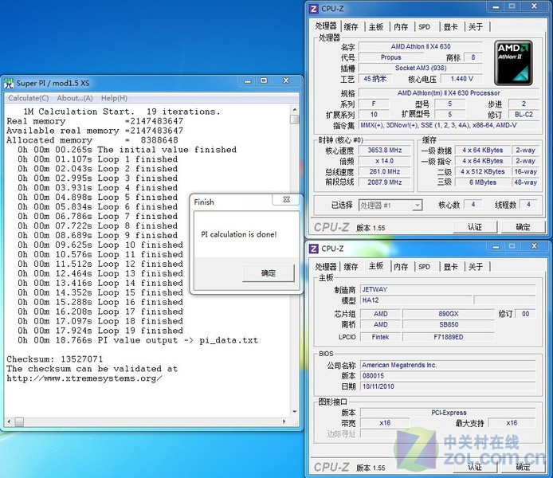Open 显卡 tab in lower CPU-Z window
This screenshot has width=553, height=478.
(451, 267)
